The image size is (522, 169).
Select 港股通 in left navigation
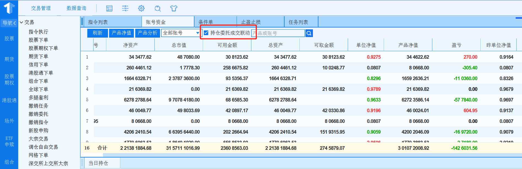click(9, 100)
